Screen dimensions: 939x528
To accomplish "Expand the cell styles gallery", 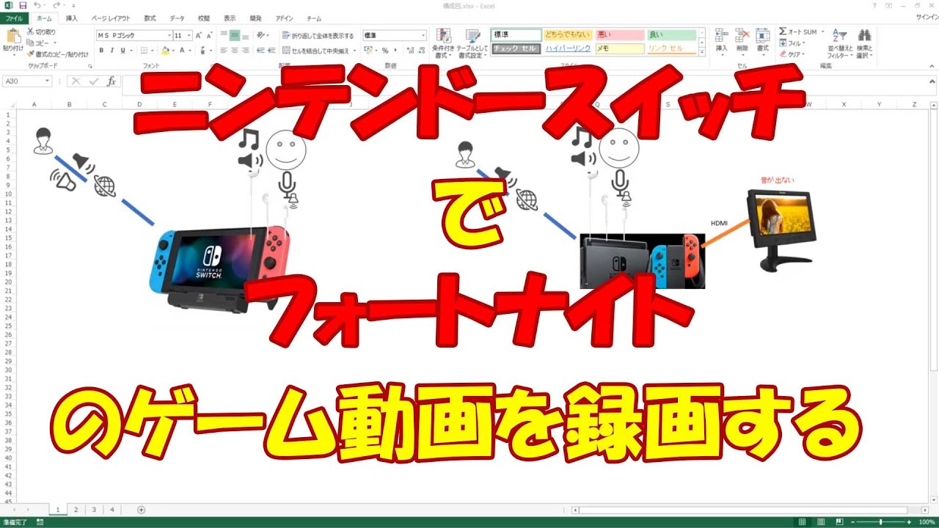I will point(702,53).
